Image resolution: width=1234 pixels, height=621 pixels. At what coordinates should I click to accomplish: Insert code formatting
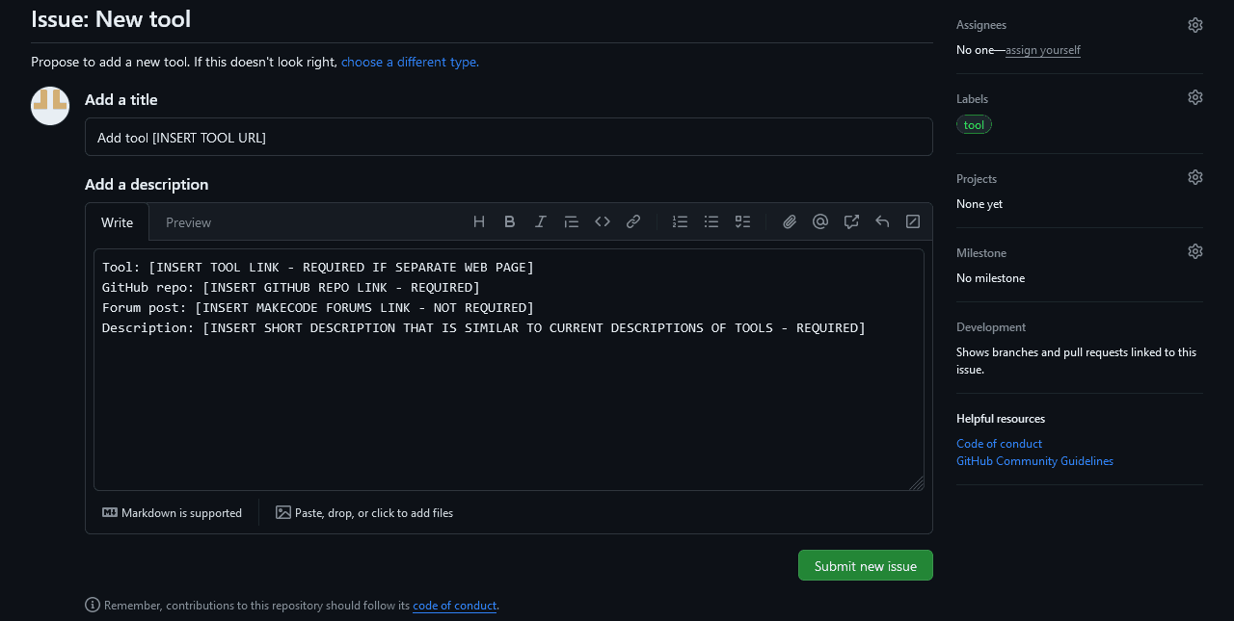tap(603, 221)
